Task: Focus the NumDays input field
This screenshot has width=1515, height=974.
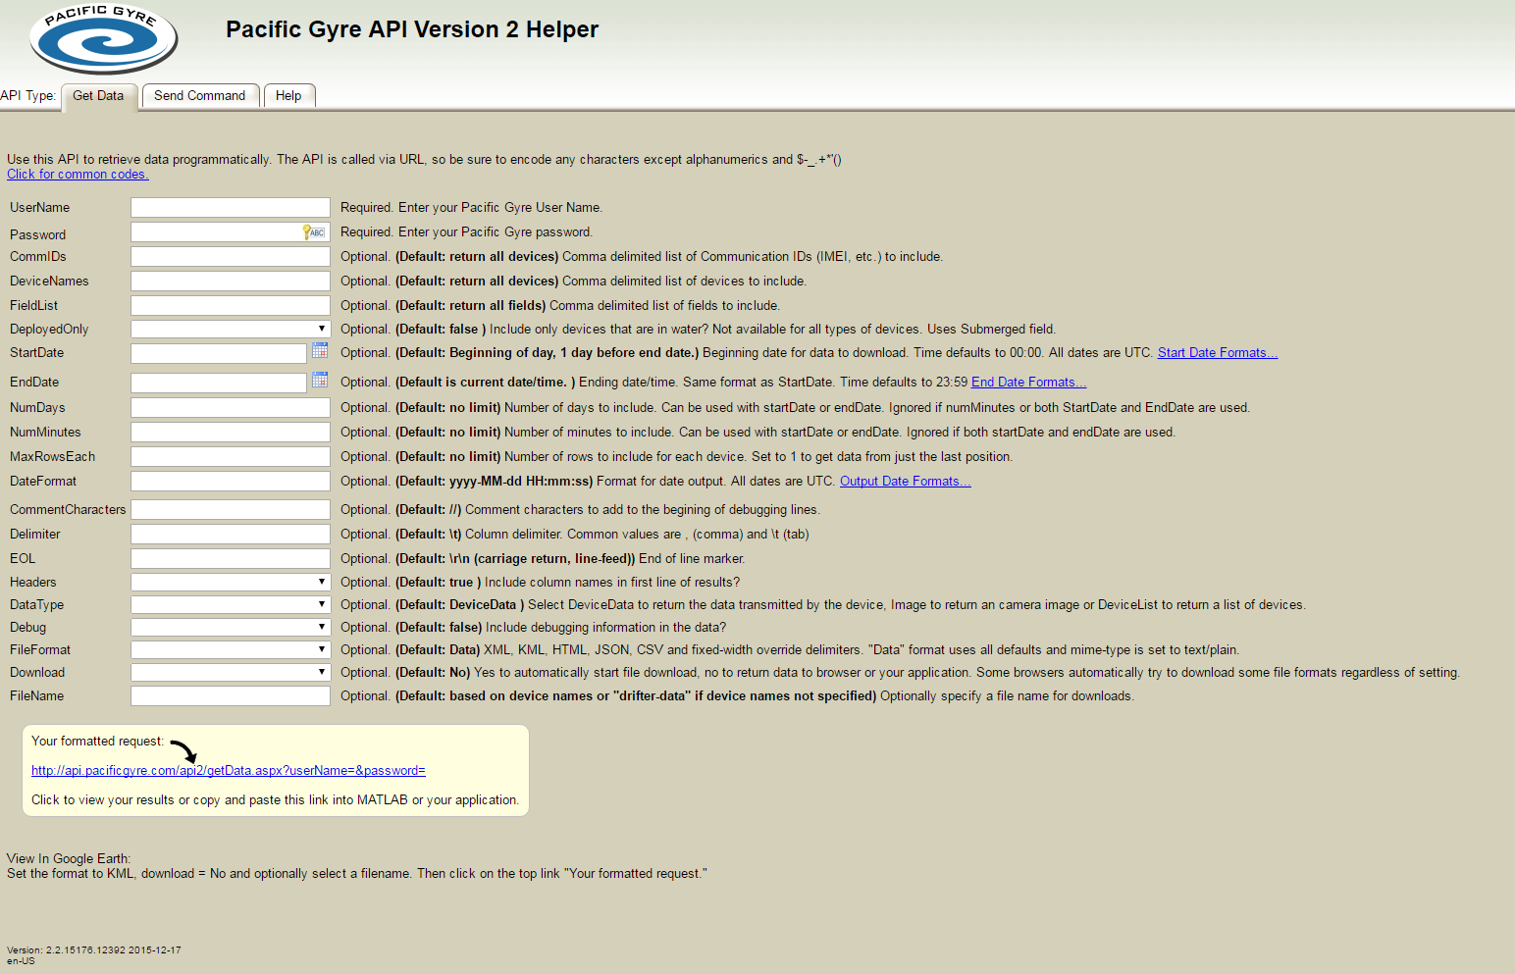Action: (x=231, y=407)
